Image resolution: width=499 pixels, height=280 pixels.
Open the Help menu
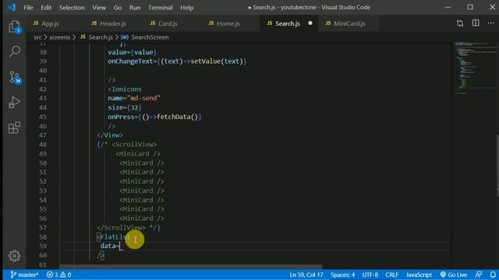click(187, 7)
